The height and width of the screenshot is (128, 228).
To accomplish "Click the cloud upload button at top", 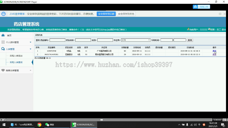I will (201, 7).
